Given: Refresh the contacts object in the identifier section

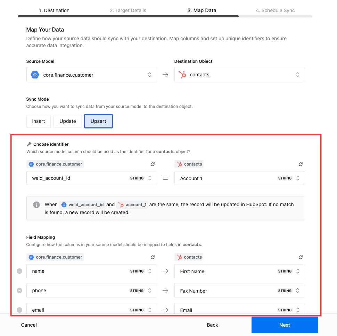Looking at the screenshot, I should click(301, 164).
